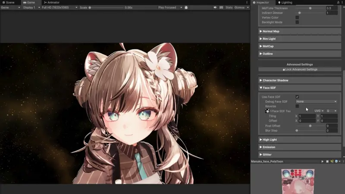This screenshot has height=194, width=345.
Task: Open the Inspector panel three-dot menu
Action: coord(343,3)
